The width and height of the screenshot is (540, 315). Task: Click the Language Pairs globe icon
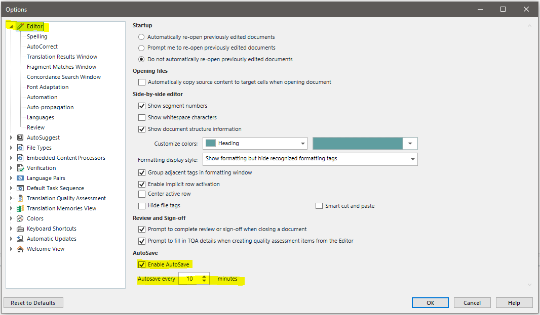pyautogui.click(x=20, y=178)
